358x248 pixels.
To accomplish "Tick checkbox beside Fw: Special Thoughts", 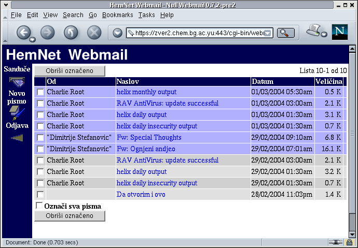I will (x=40, y=138).
